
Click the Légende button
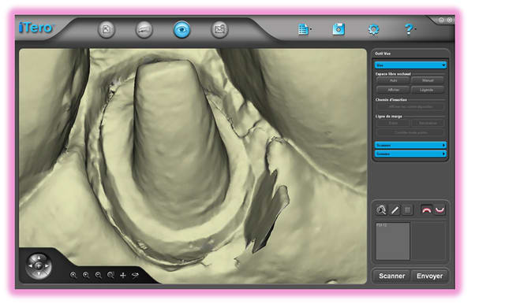tap(428, 90)
